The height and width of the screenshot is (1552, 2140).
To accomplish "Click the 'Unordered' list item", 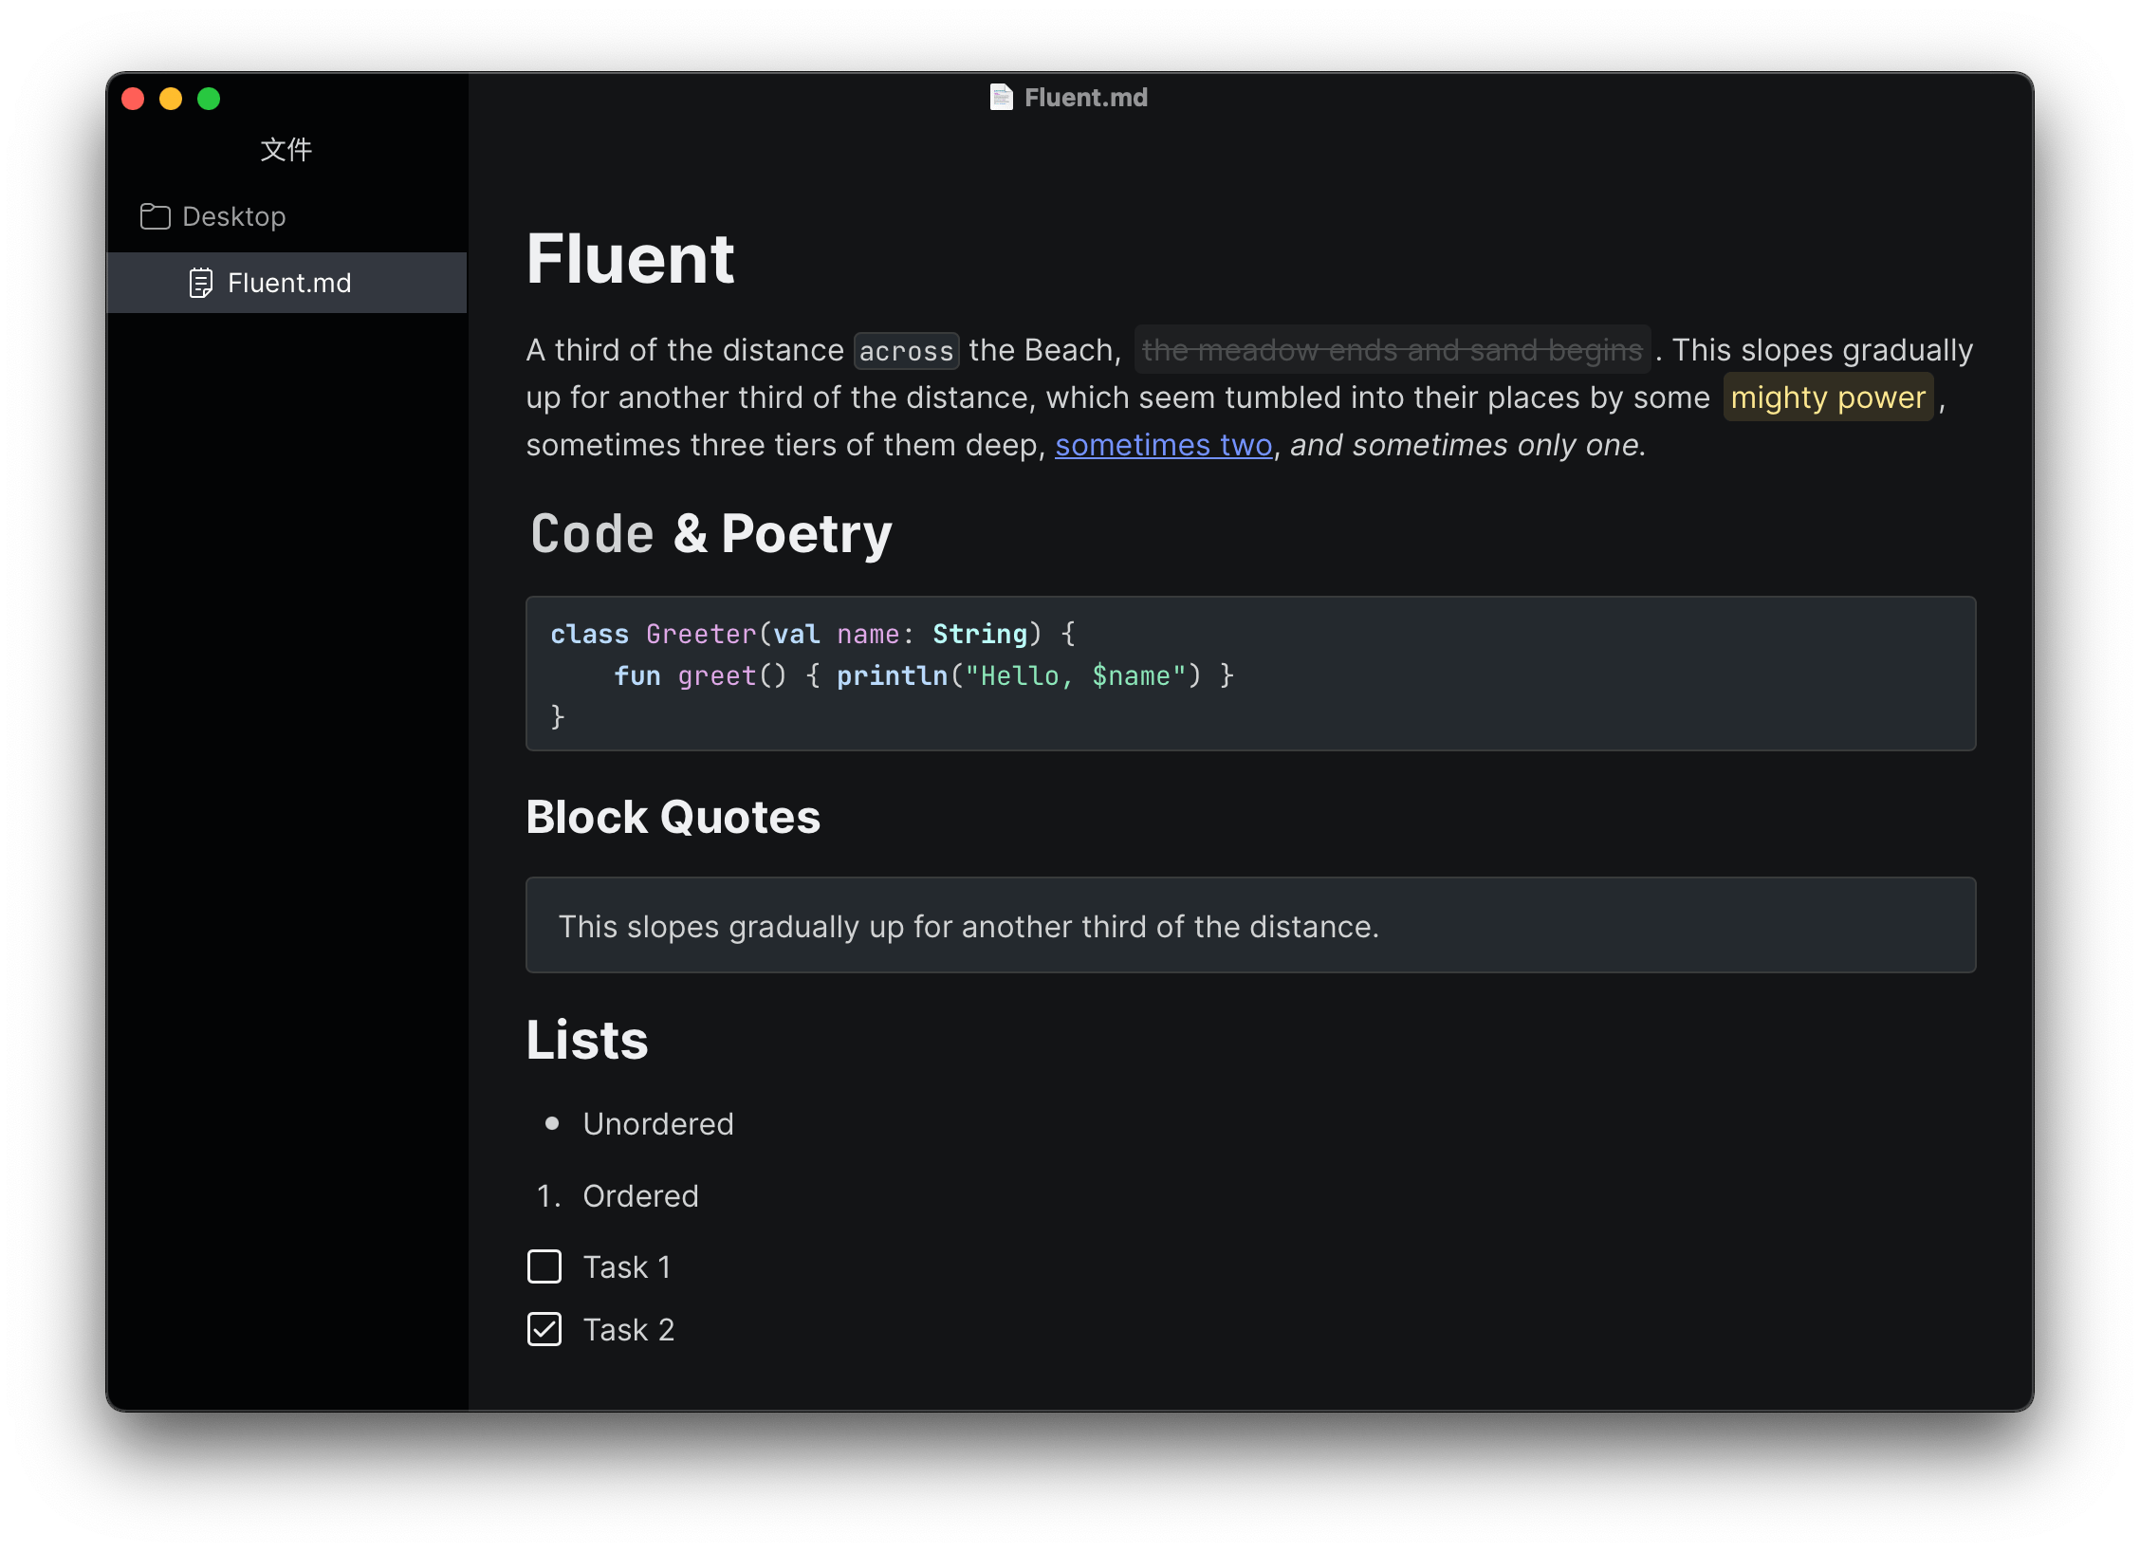I will pos(658,1124).
